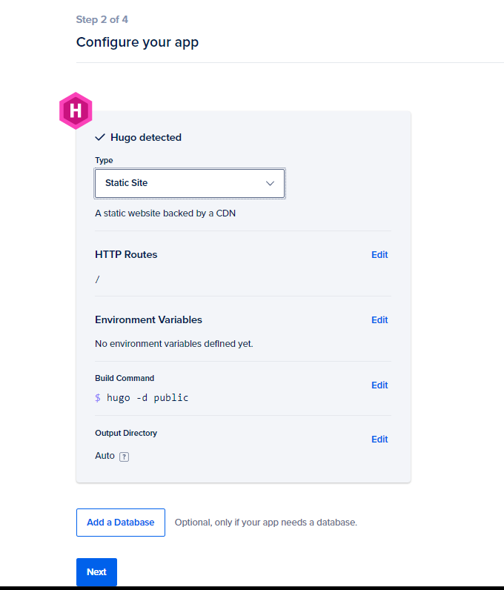This screenshot has height=590, width=504.
Task: Click the "A static website backed by a CDN" description
Action: tap(165, 213)
